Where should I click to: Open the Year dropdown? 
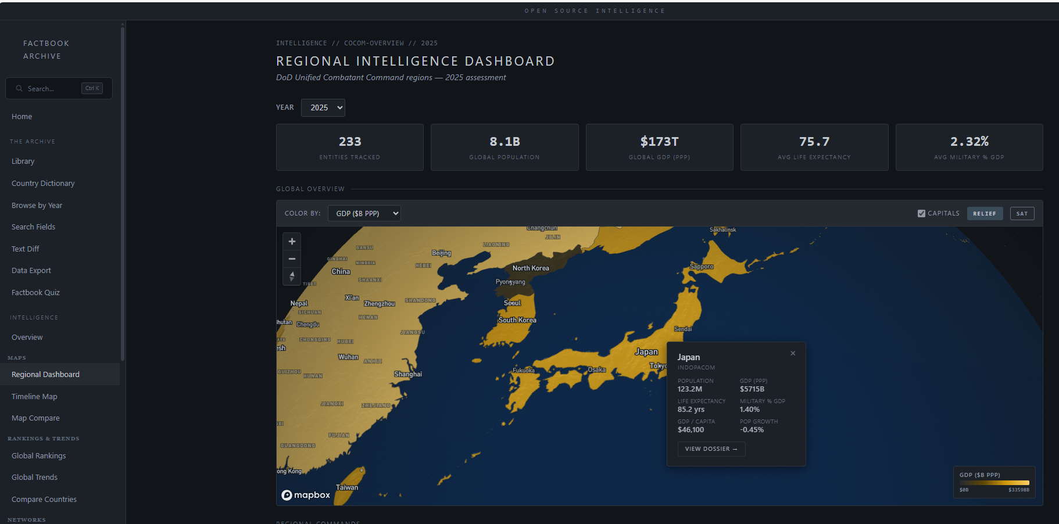(x=323, y=107)
